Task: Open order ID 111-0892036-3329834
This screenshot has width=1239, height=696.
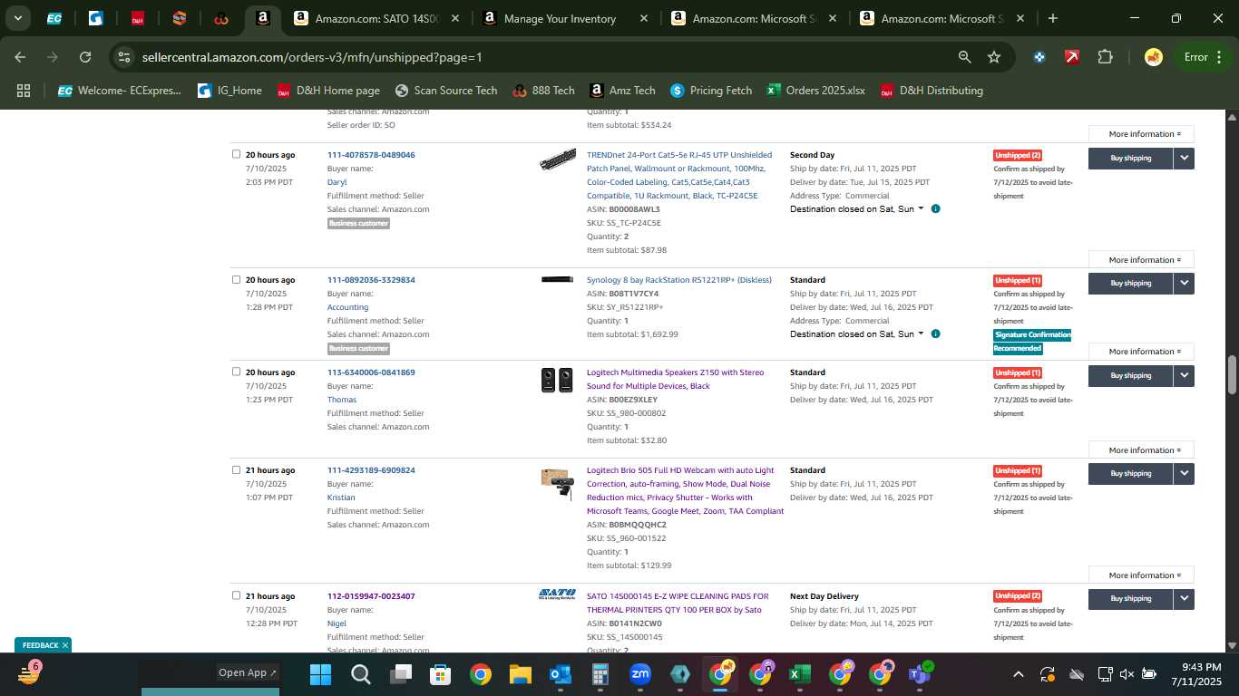Action: point(371,280)
